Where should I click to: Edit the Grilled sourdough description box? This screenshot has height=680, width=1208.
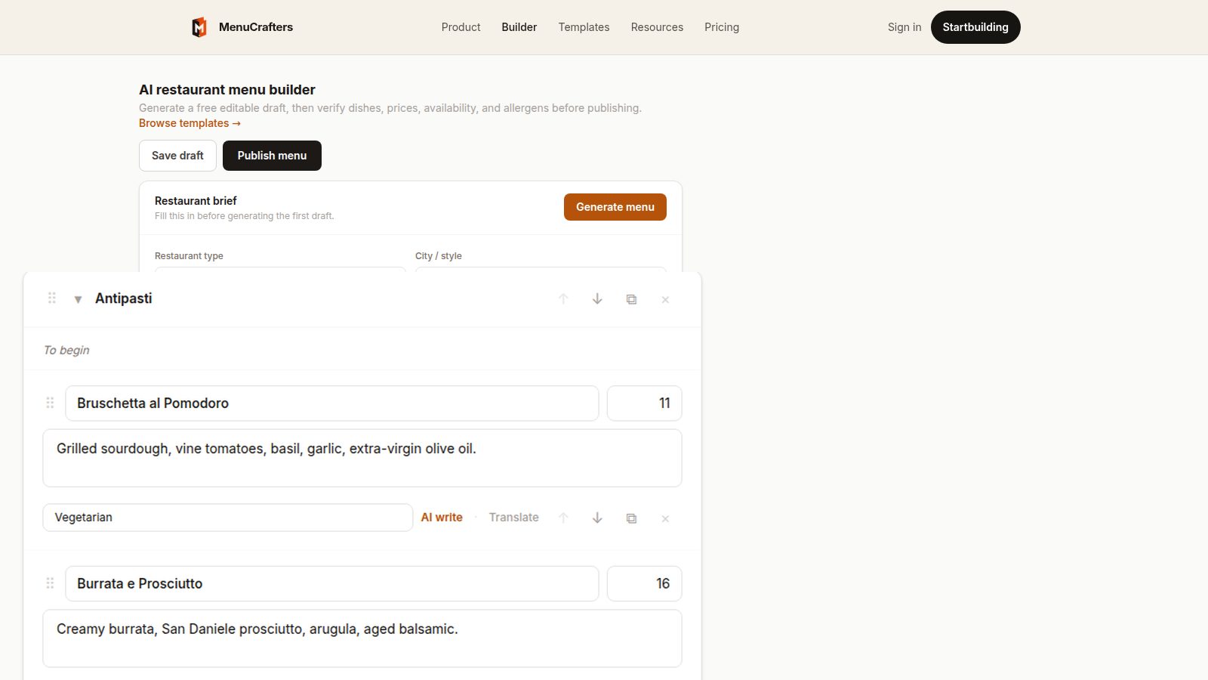tap(362, 458)
